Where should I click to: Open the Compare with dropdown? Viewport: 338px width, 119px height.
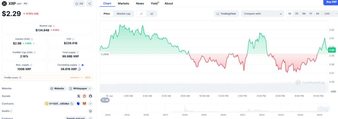tap(262, 14)
